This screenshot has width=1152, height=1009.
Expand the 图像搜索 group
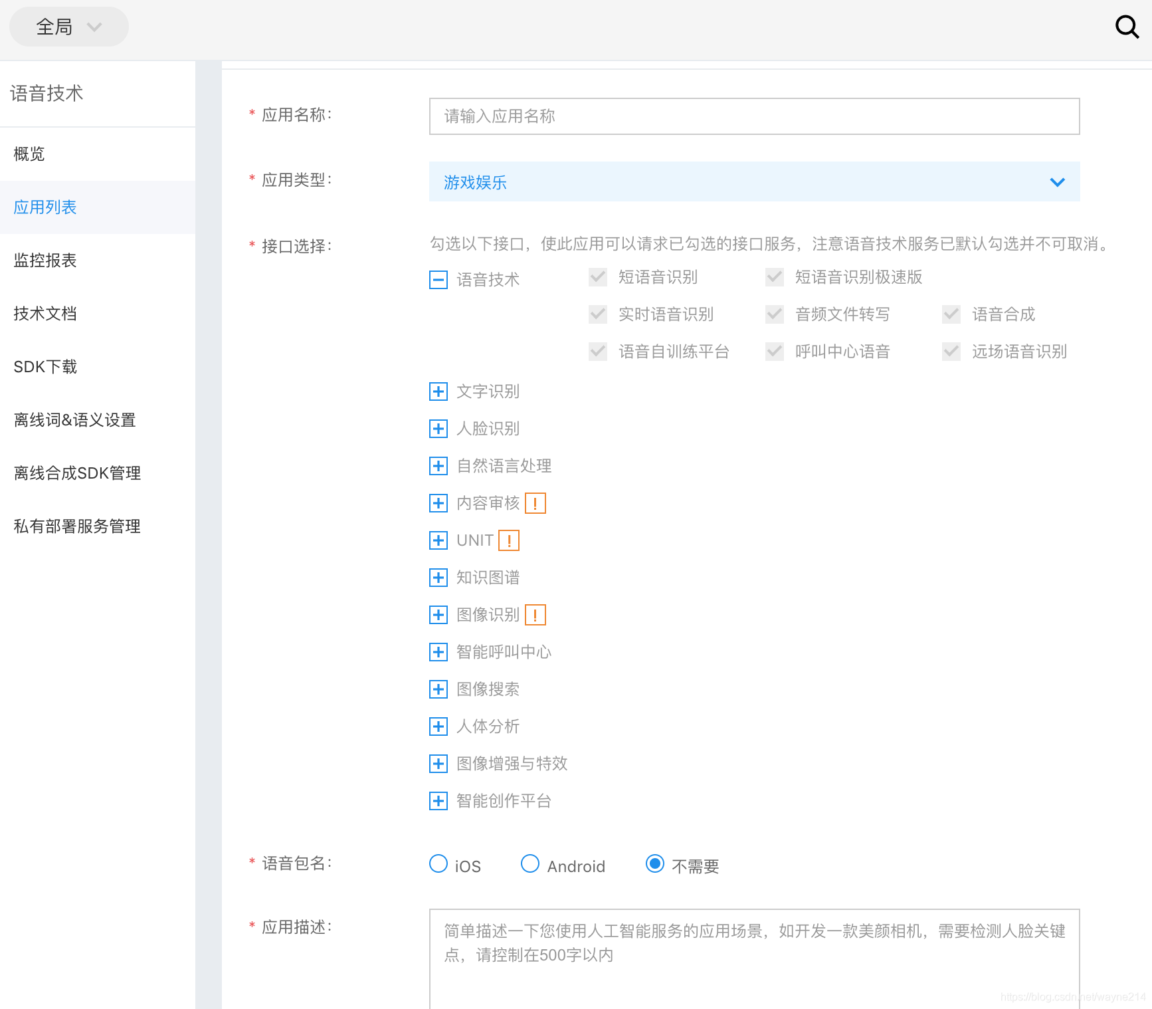(438, 689)
